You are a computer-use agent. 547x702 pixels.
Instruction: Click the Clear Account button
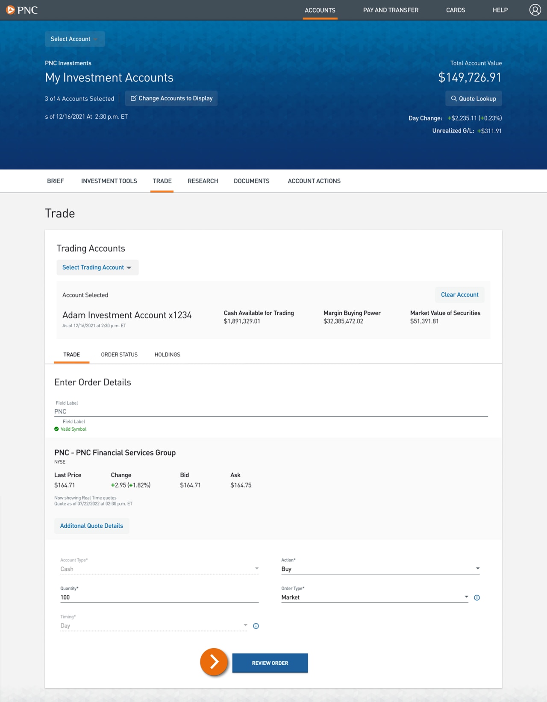click(x=460, y=295)
